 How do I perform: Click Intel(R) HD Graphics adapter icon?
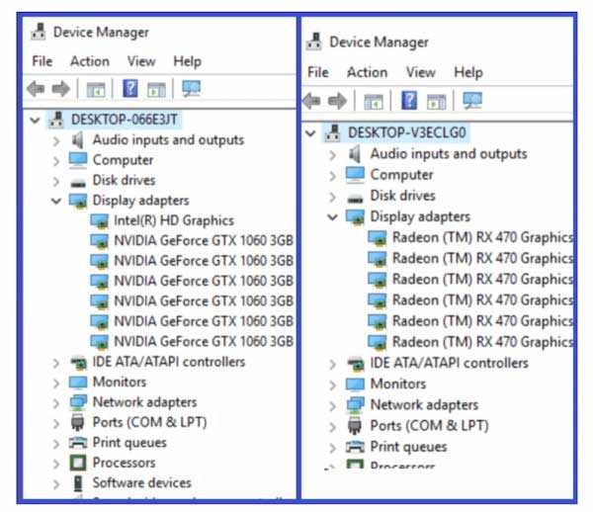100,220
